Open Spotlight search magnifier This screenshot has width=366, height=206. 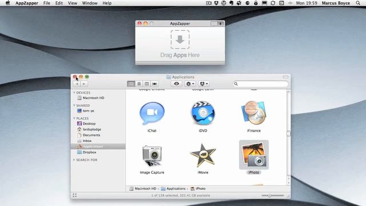point(358,3)
